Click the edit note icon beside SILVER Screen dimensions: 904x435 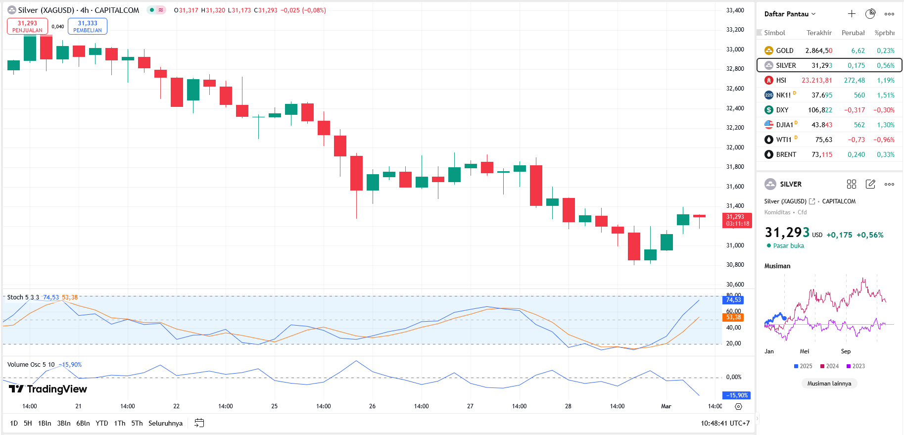[870, 184]
